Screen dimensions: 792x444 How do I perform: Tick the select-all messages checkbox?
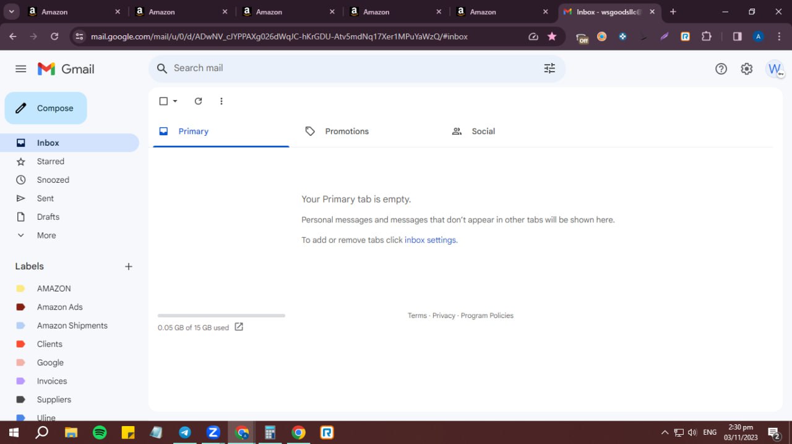163,101
